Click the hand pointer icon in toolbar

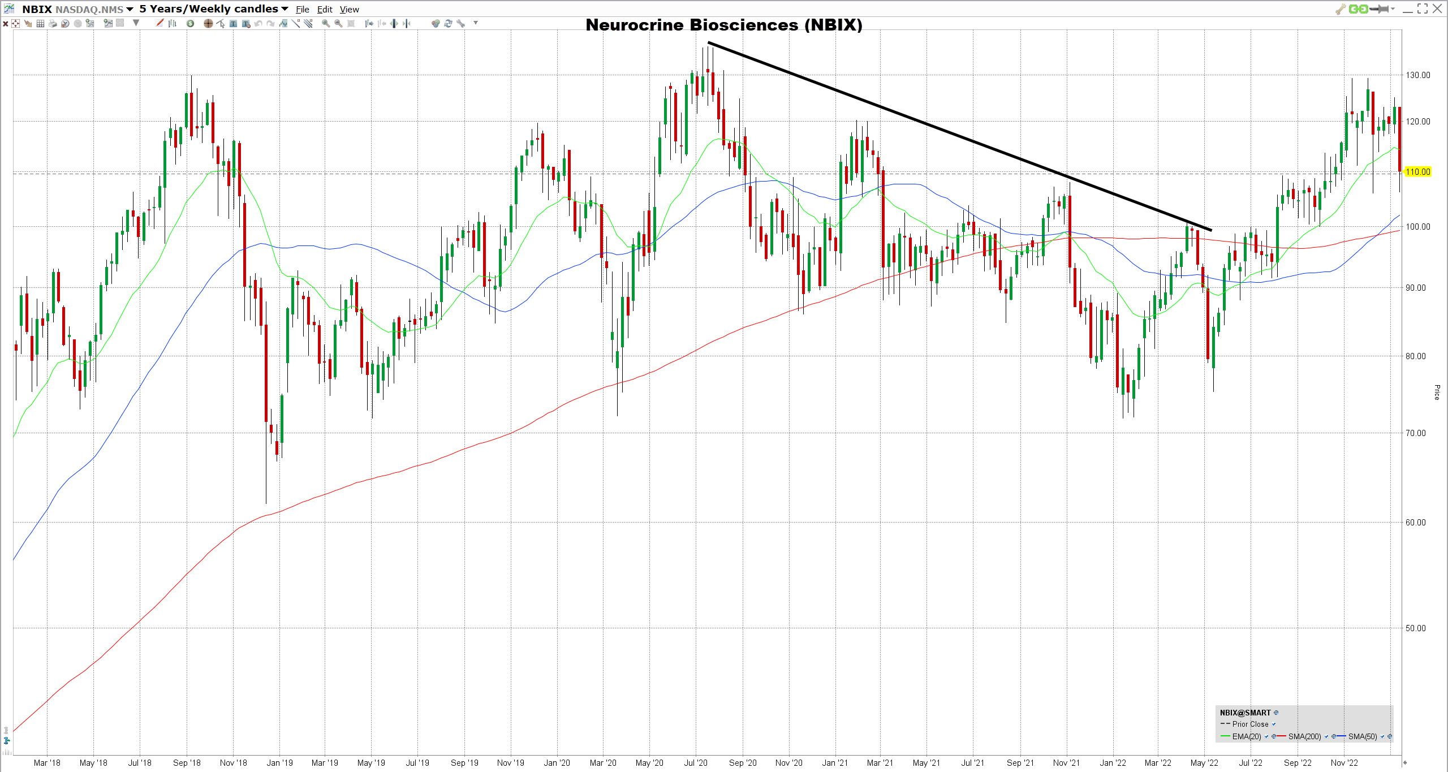(x=28, y=23)
